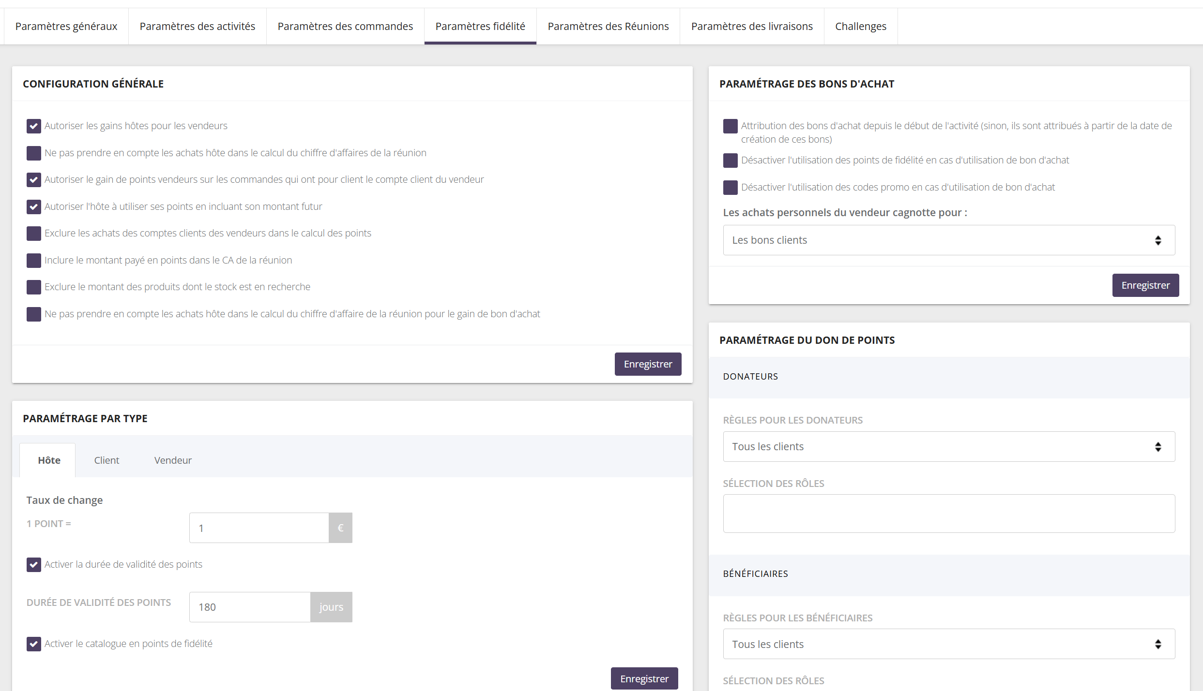Switch to the Client sub-tab
This screenshot has height=691, width=1203.
click(x=107, y=460)
